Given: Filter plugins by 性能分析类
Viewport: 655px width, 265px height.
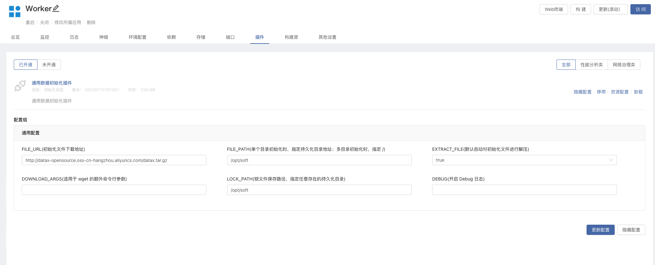Looking at the screenshot, I should click(x=591, y=65).
